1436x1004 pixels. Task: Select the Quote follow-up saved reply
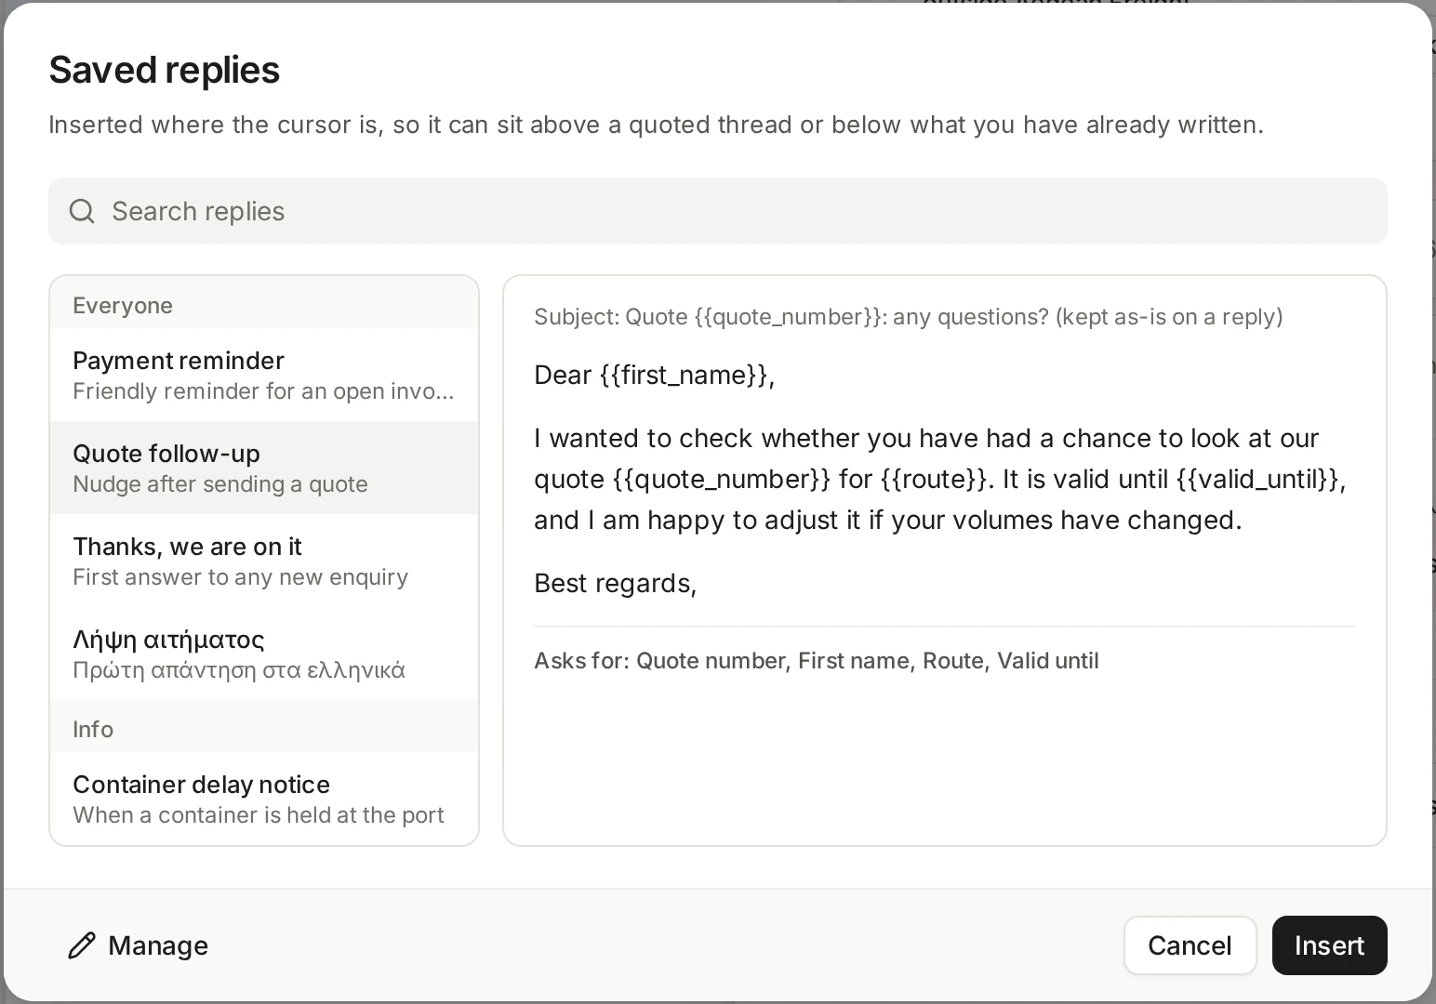(264, 468)
